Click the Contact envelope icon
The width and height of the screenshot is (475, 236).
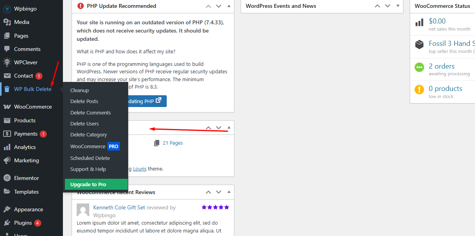click(x=7, y=76)
